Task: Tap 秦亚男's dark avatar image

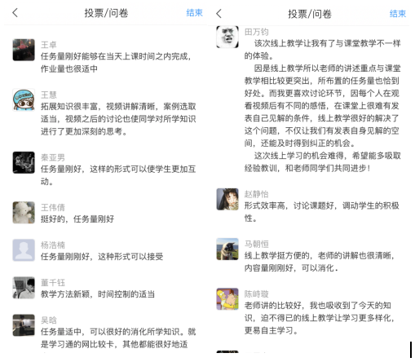Action: point(24,162)
